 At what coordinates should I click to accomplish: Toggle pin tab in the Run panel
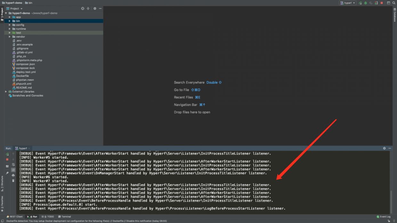[x=7, y=173]
